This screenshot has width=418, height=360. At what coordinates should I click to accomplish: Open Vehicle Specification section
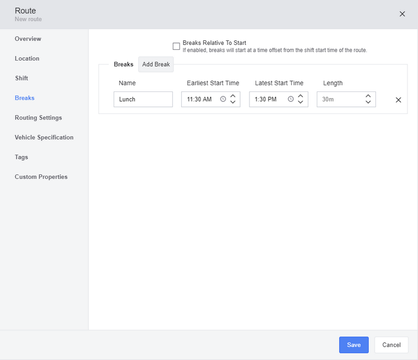click(44, 137)
